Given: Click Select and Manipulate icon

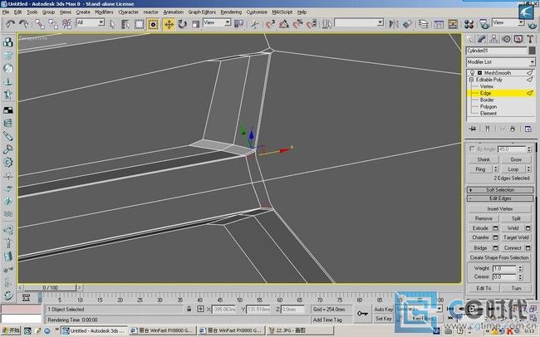Looking at the screenshot, I should (x=255, y=24).
